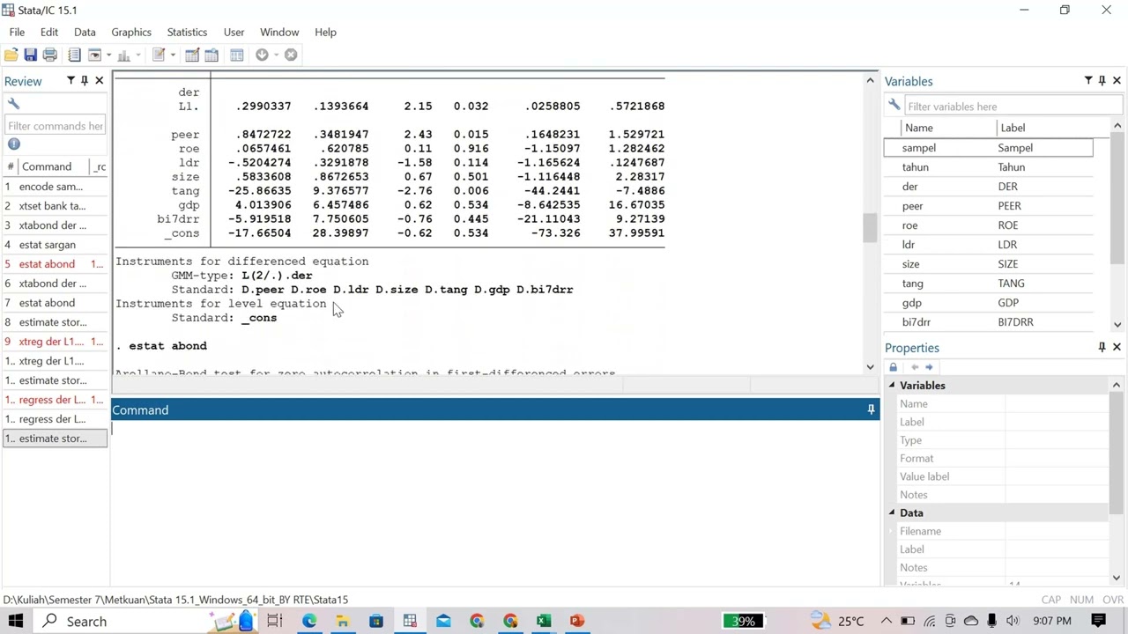This screenshot has height=634, width=1128.
Task: Collapse the Variables section in Properties
Action: click(x=892, y=386)
